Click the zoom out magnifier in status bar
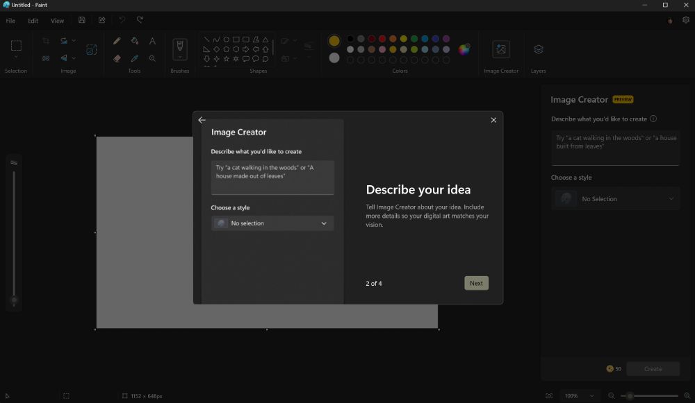 click(x=611, y=395)
